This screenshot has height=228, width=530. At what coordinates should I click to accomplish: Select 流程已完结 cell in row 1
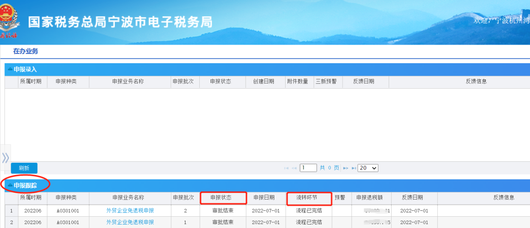coord(309,211)
